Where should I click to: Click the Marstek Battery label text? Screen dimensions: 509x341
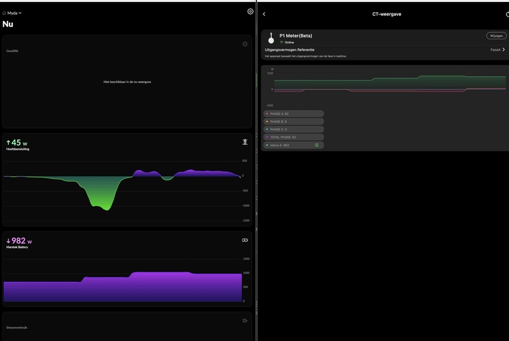17,247
